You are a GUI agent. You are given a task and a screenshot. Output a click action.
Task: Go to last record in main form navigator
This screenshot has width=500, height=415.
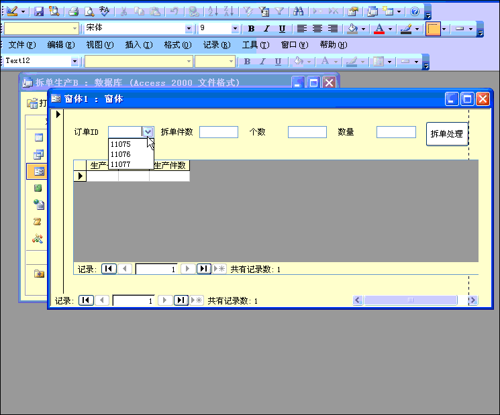[x=181, y=300]
